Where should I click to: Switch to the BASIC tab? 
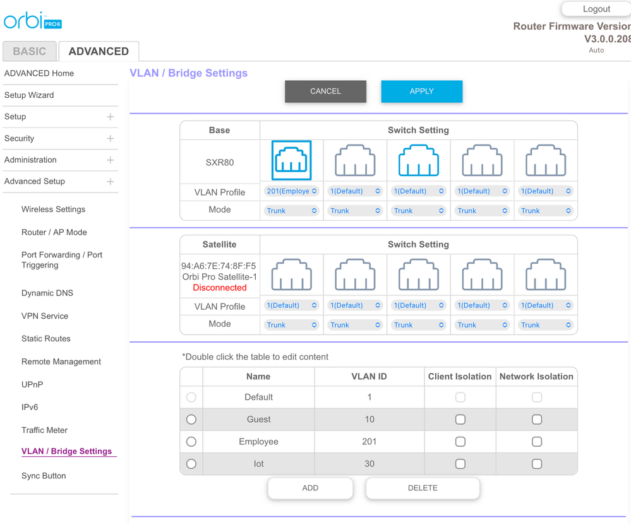pyautogui.click(x=30, y=51)
